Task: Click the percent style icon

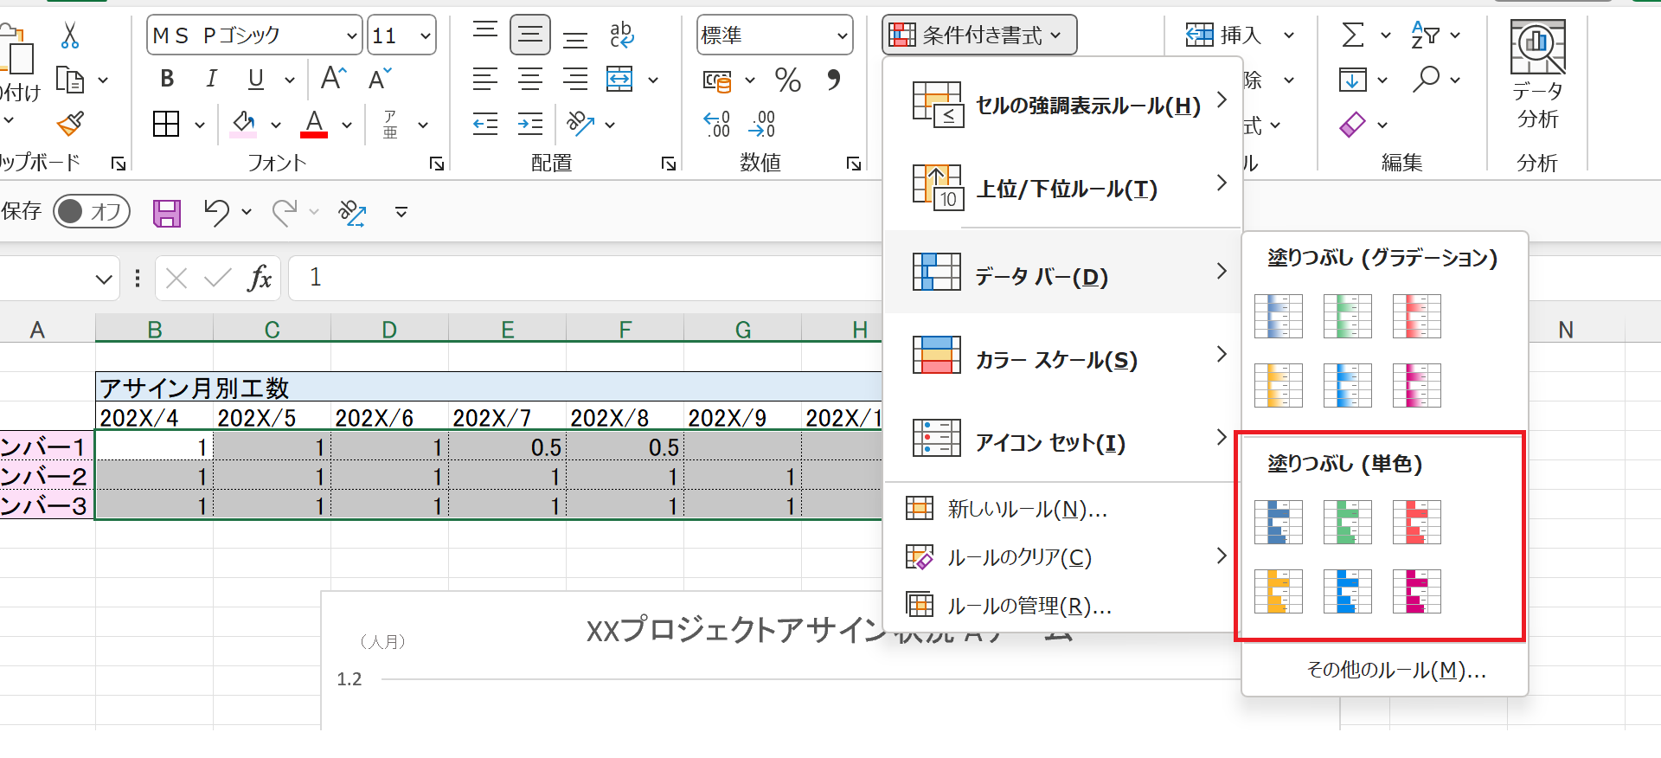Action: point(787,80)
